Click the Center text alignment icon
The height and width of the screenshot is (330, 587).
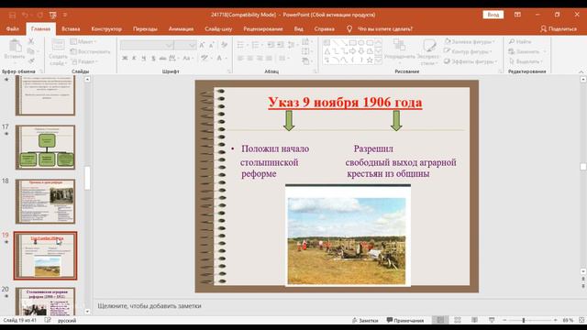point(250,59)
